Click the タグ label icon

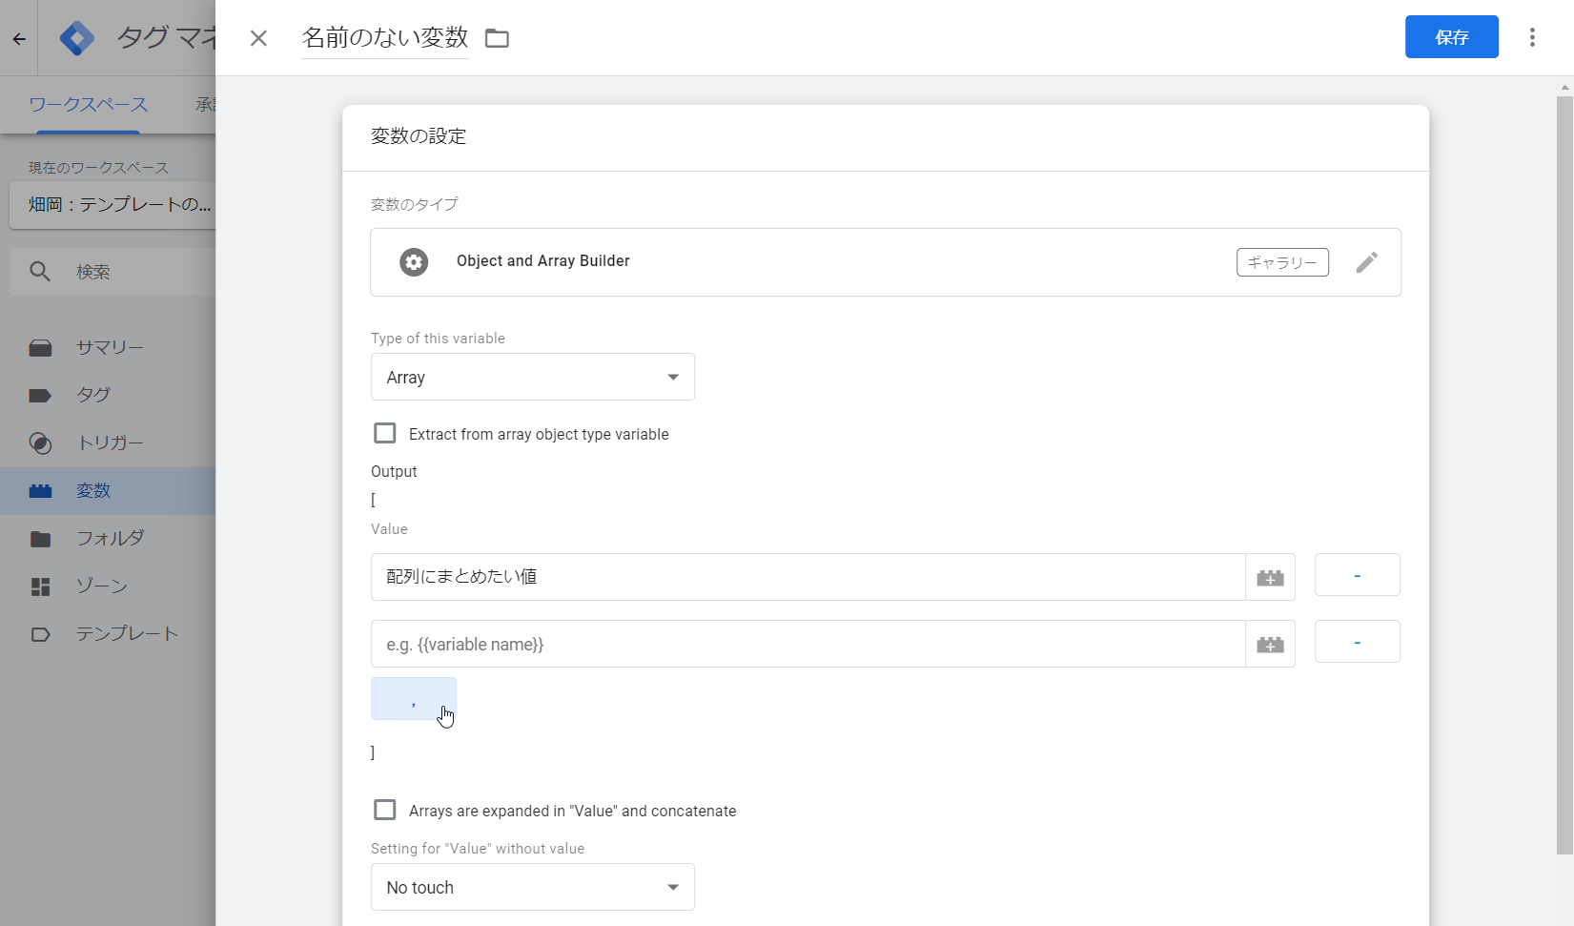click(x=40, y=396)
